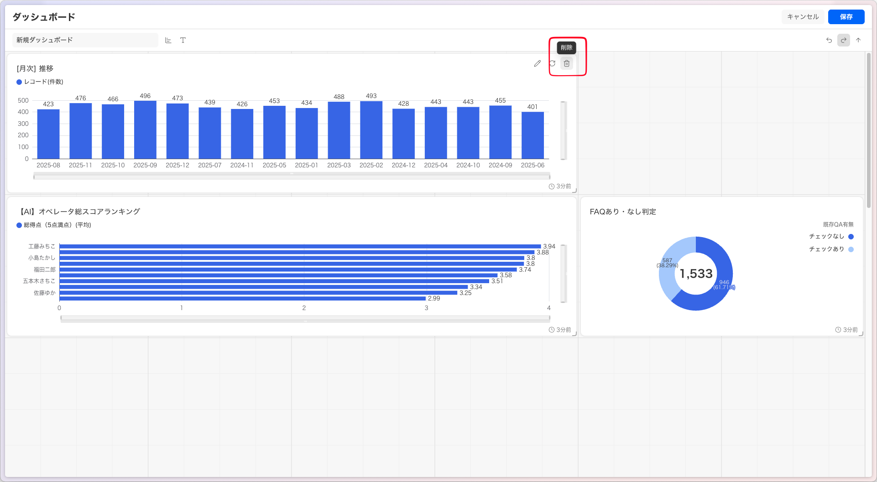Click the [月次] 推移 chart title
Viewport: 877px width, 482px height.
[35, 68]
